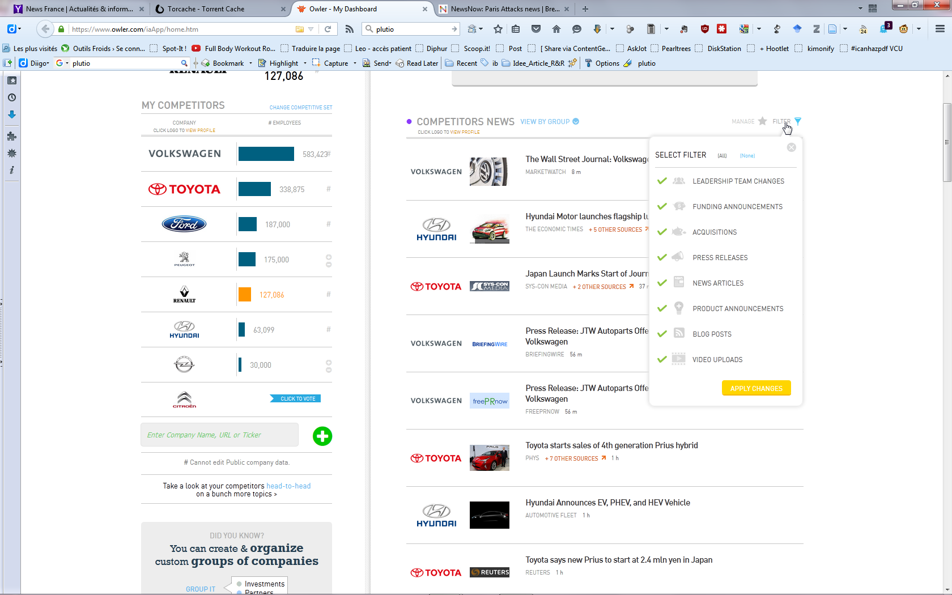The image size is (952, 595).
Task: Open a new browser tab
Action: click(585, 9)
